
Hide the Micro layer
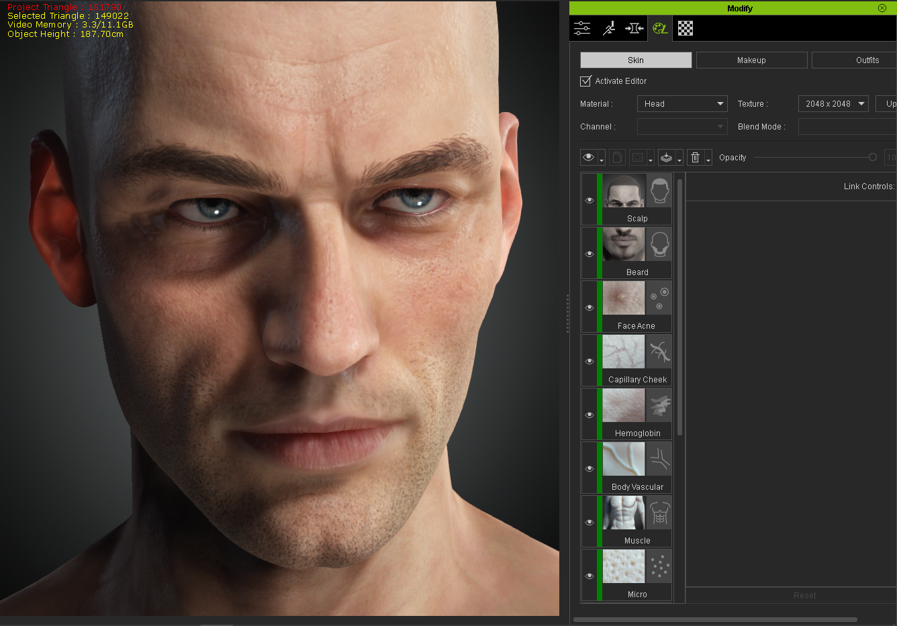pyautogui.click(x=589, y=576)
